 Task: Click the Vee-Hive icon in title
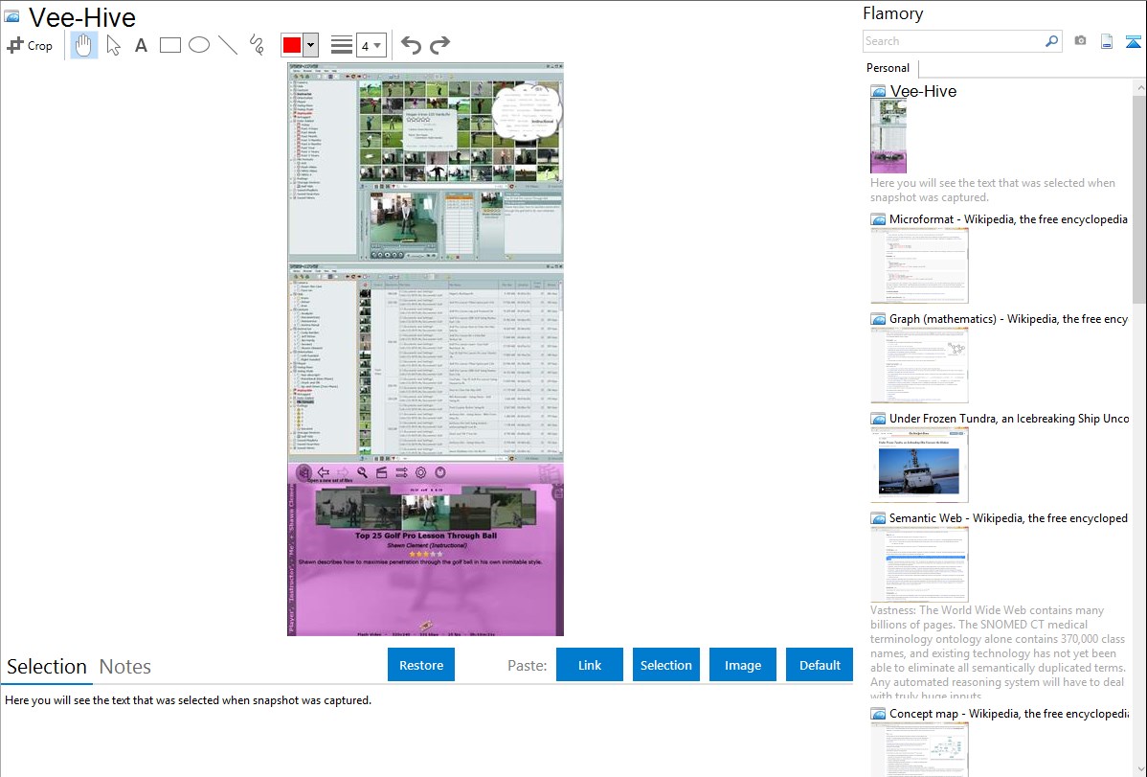click(x=11, y=16)
